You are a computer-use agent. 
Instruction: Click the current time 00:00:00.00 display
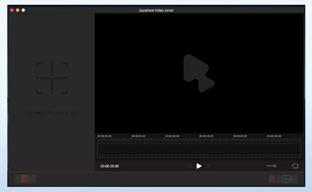[x=109, y=166]
